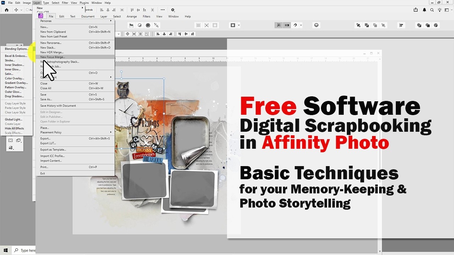Choose Global Light option
This screenshot has height=255, width=454.
pyautogui.click(x=17, y=119)
